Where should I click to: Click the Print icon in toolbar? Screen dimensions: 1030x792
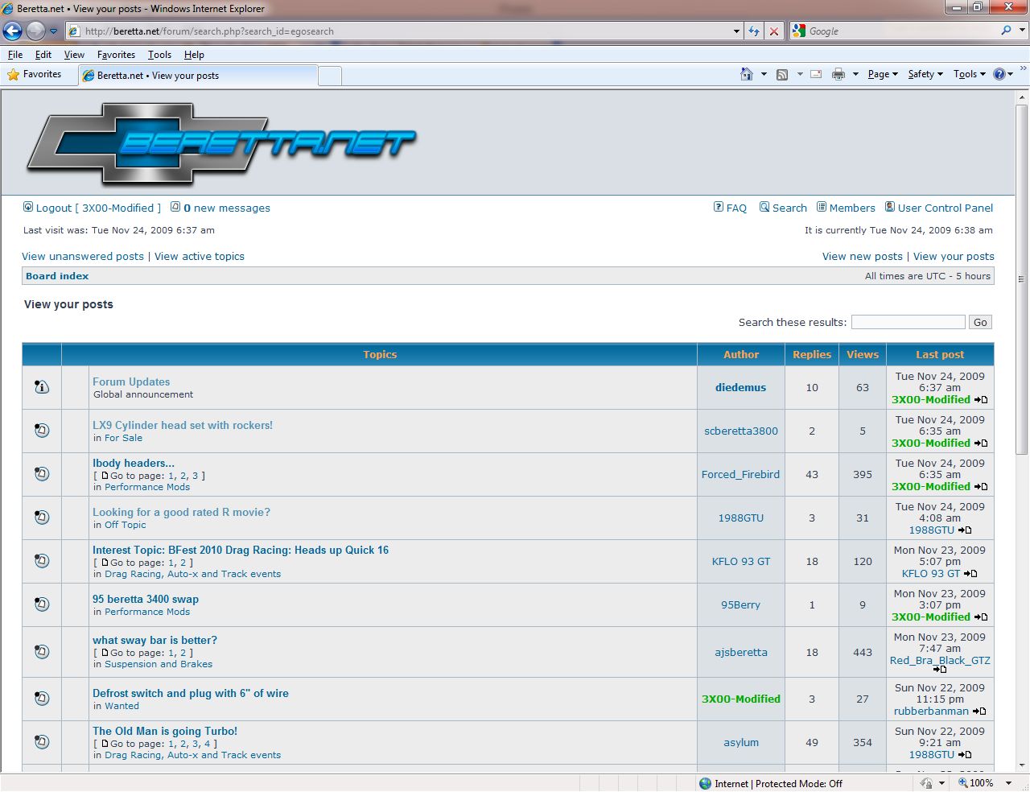pos(838,74)
